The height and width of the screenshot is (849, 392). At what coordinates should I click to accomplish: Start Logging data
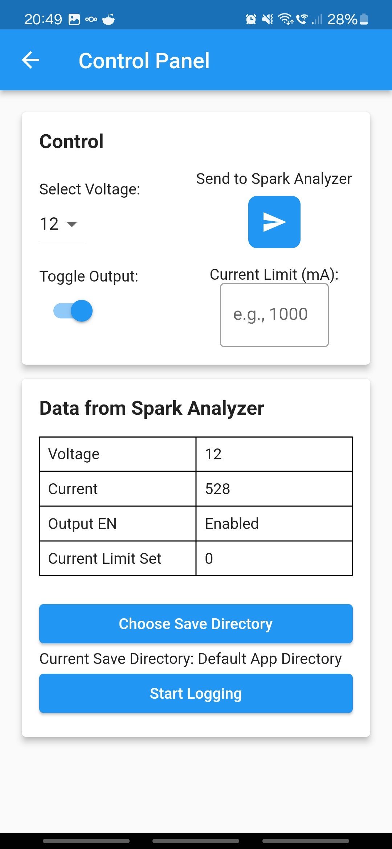196,693
